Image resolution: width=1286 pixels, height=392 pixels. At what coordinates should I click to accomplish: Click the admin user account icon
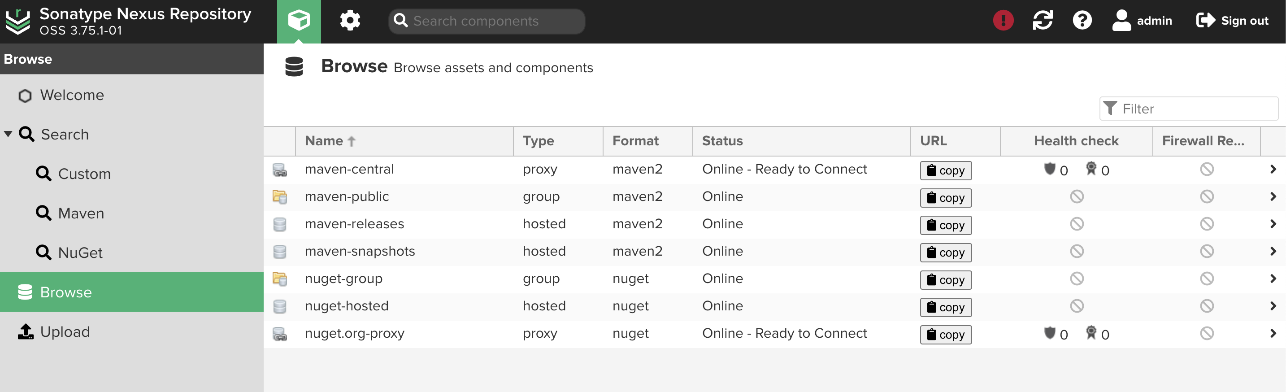(1121, 21)
